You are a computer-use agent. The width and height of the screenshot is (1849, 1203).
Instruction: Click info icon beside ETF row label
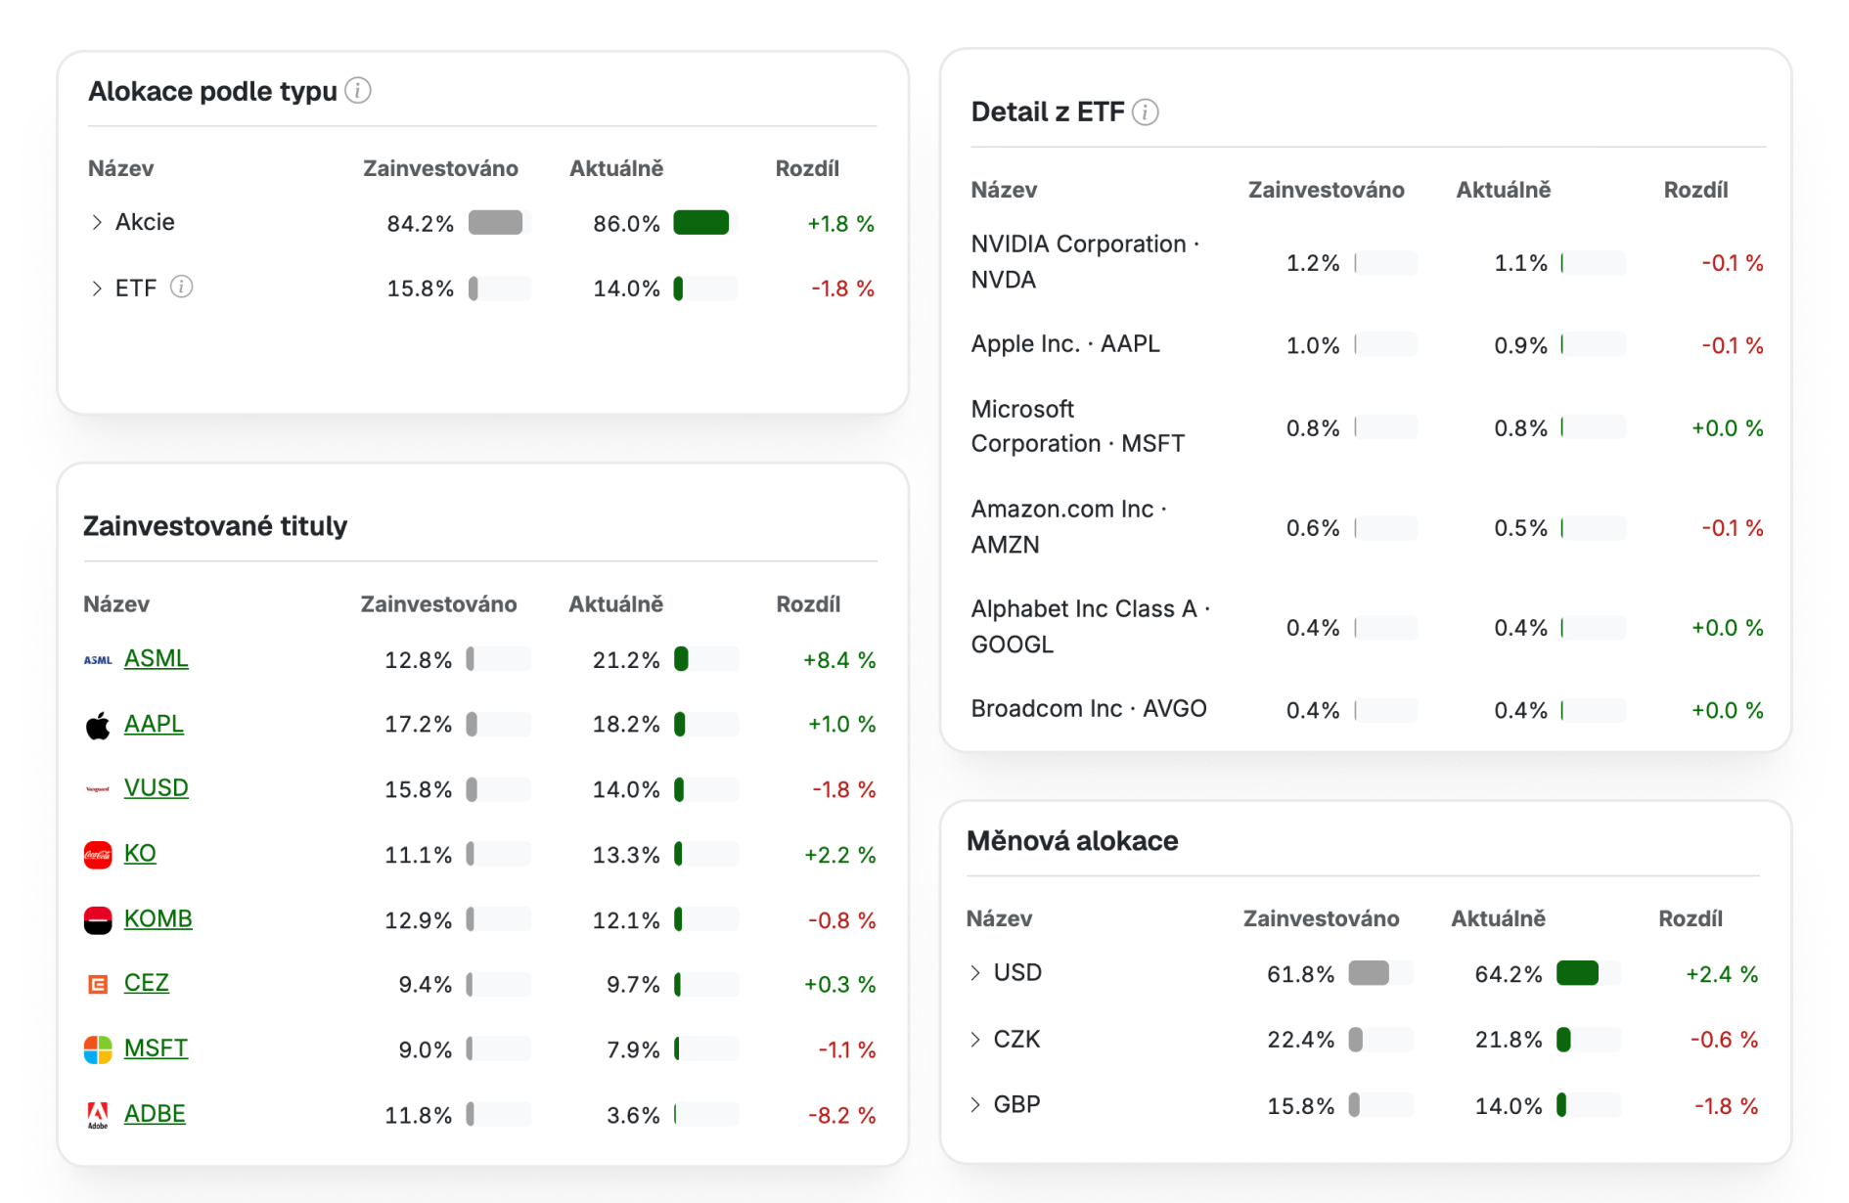(181, 287)
